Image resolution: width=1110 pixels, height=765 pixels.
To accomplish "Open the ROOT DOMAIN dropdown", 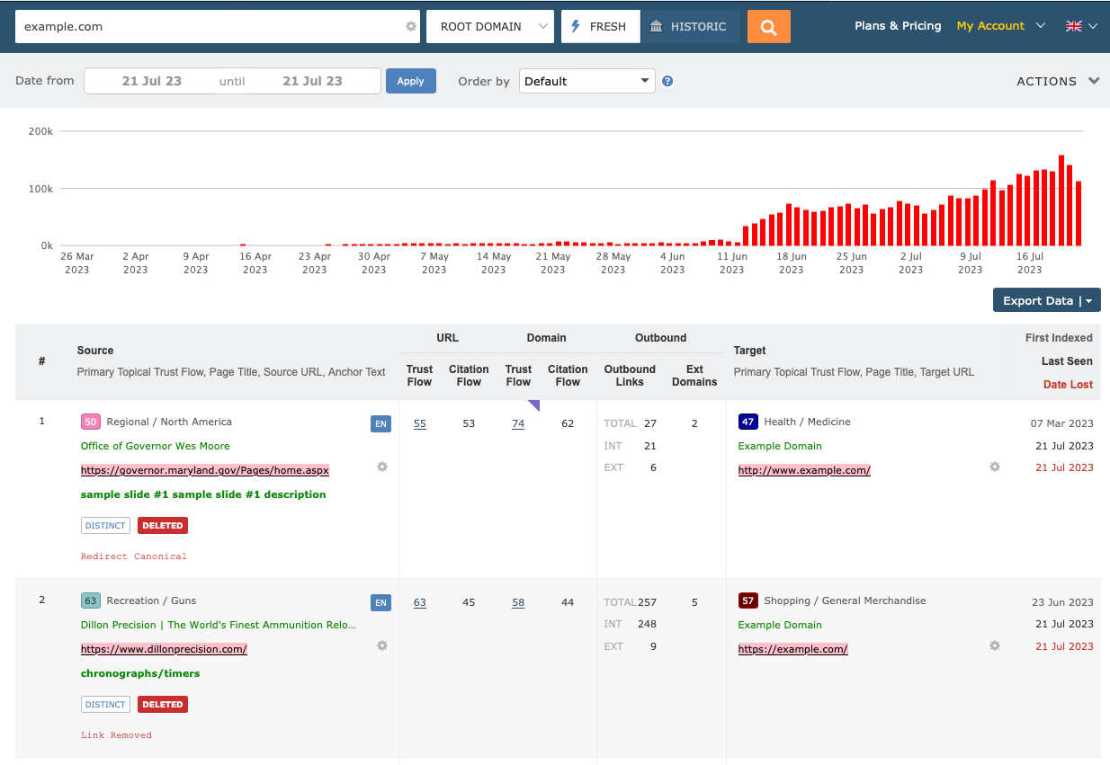I will click(x=489, y=26).
